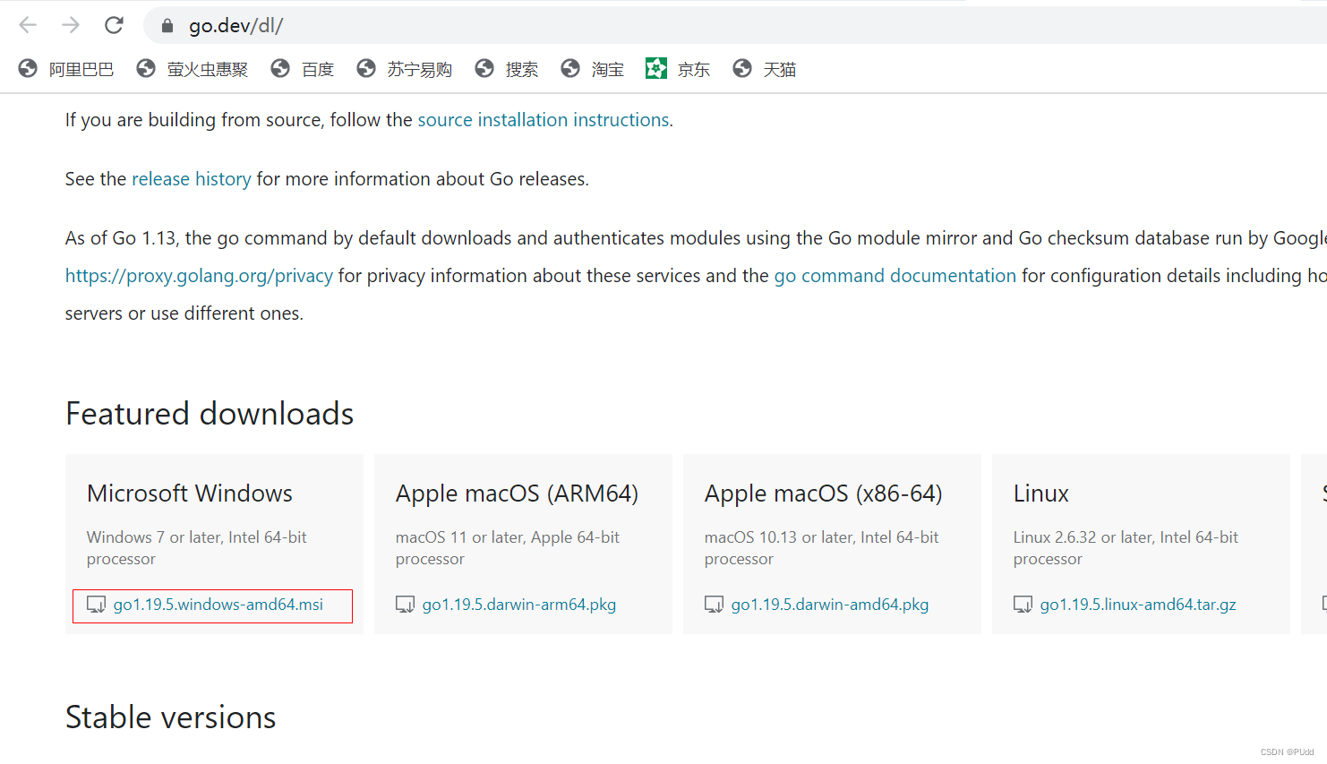The image size is (1327, 764).
Task: Open the 阿里巴巴 bookmark
Action: [x=67, y=69]
